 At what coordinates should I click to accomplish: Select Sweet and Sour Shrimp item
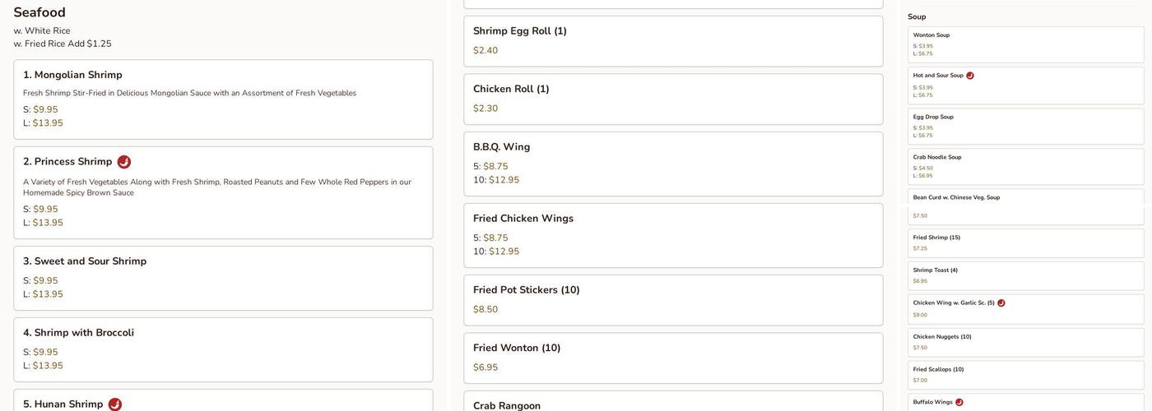(x=223, y=278)
